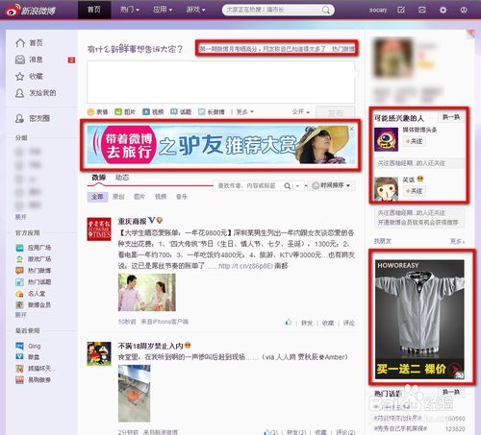Image resolution: width=481 pixels, height=435 pixels.
Task: Expand the 更多 dropdown under compose box
Action: coord(244,111)
